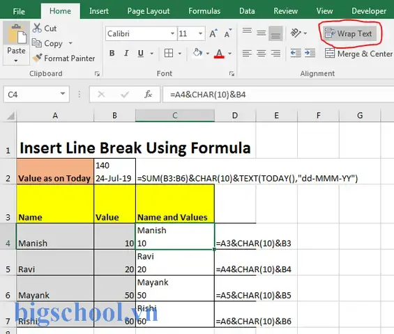The width and height of the screenshot is (394, 334).
Task: Switch to the View tab
Action: coord(324,11)
